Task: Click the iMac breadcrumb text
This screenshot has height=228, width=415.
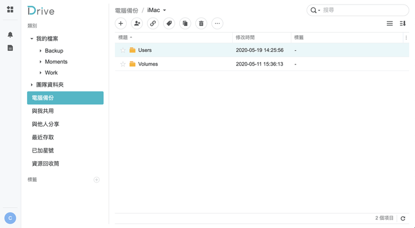Action: pos(153,10)
